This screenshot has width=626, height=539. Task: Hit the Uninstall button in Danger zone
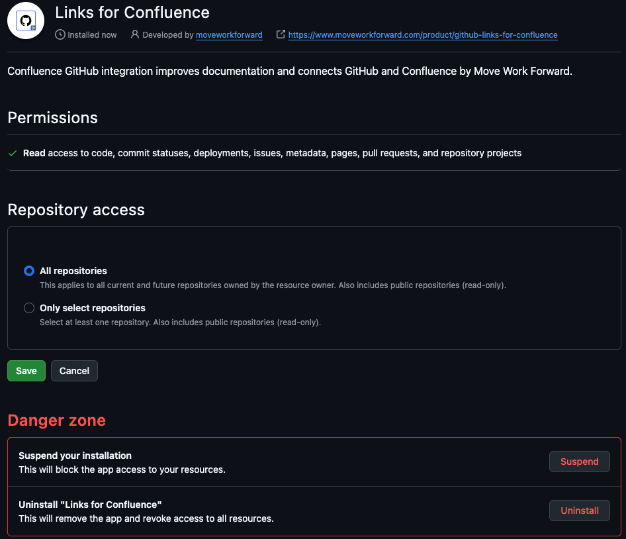[x=579, y=511]
